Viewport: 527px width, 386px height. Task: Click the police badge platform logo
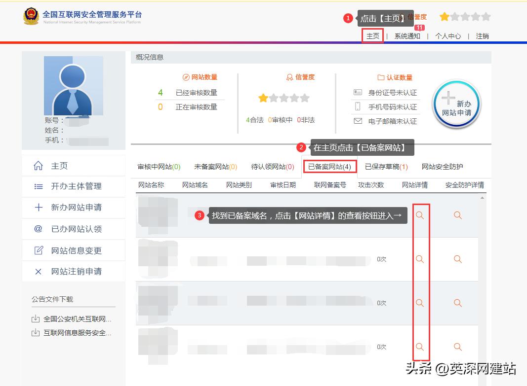[x=32, y=16]
